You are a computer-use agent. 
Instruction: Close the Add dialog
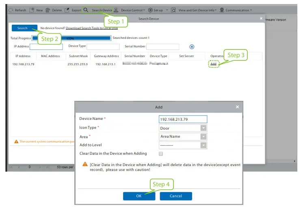(x=237, y=107)
